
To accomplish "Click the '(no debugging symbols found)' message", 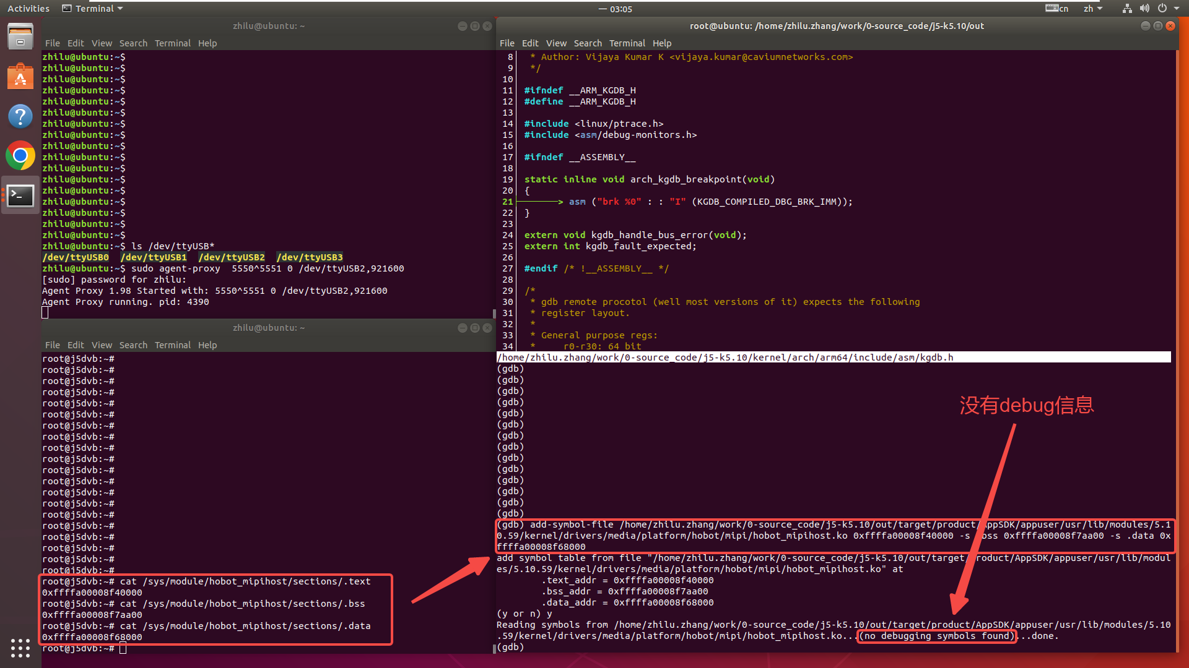I will 937,636.
